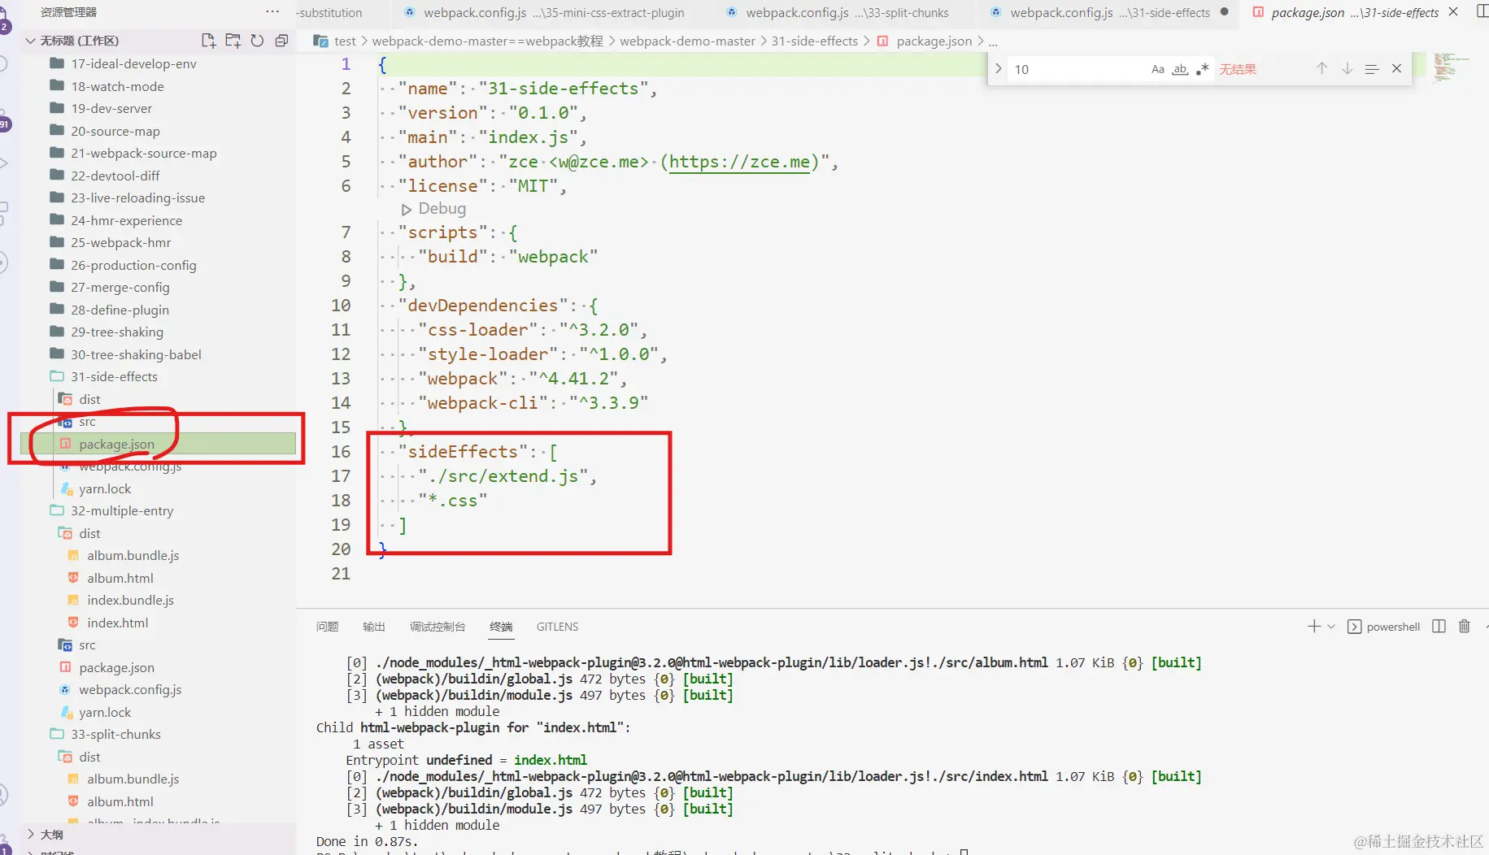This screenshot has width=1489, height=855.
Task: Expand the 29-tree-shaking folder
Action: tap(116, 332)
